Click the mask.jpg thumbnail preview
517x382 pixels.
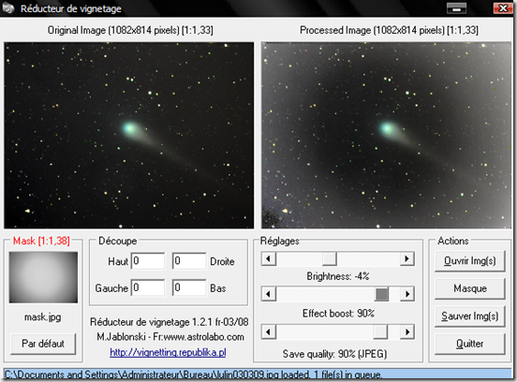(43, 277)
